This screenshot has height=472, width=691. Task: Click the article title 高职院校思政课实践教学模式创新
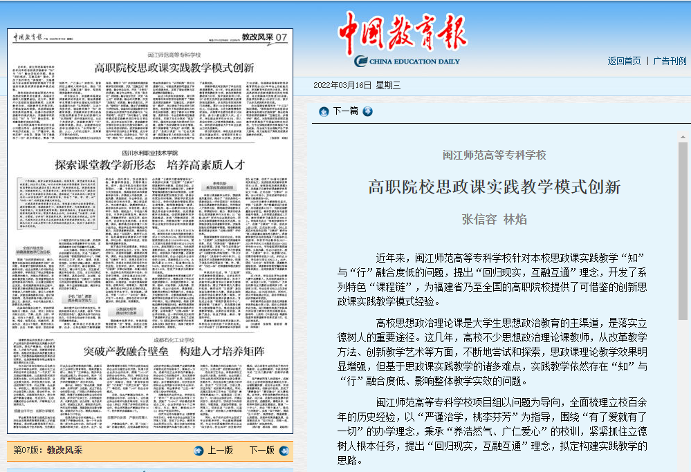click(x=495, y=187)
